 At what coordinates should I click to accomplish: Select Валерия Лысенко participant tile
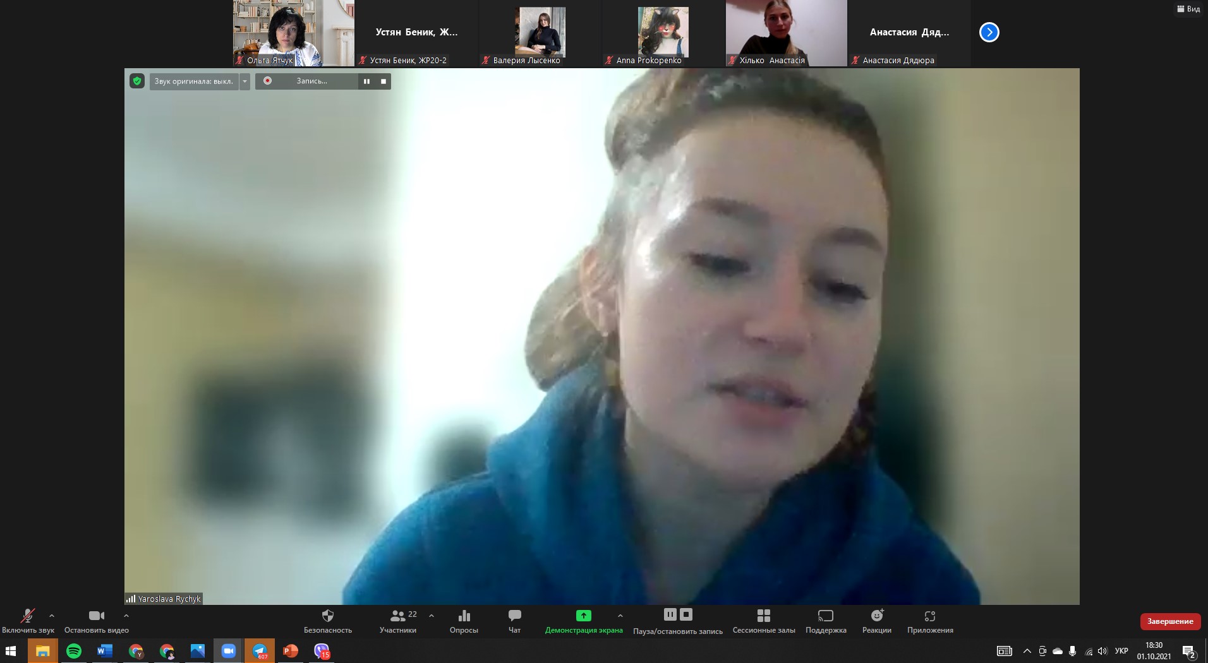click(x=540, y=33)
